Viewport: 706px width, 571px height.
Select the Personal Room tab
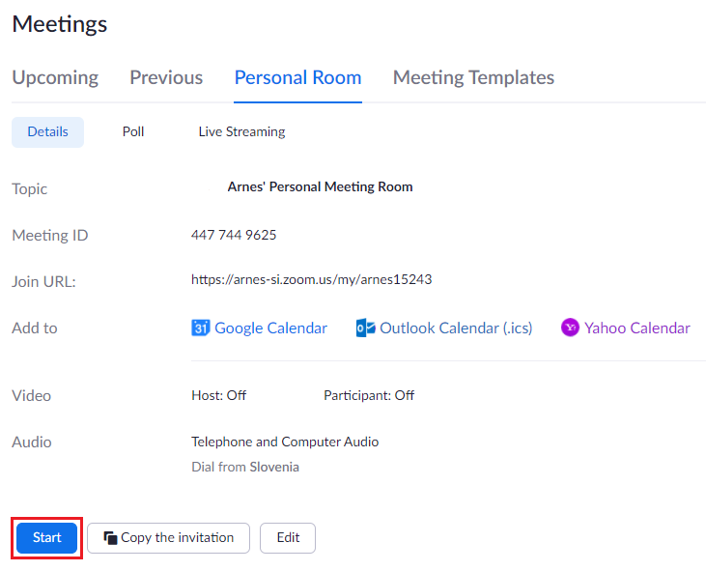pos(297,77)
